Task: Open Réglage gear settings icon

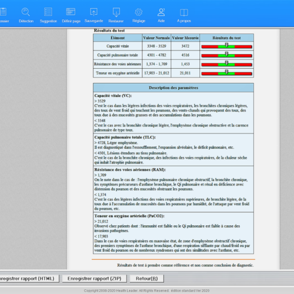Action: 139,12
